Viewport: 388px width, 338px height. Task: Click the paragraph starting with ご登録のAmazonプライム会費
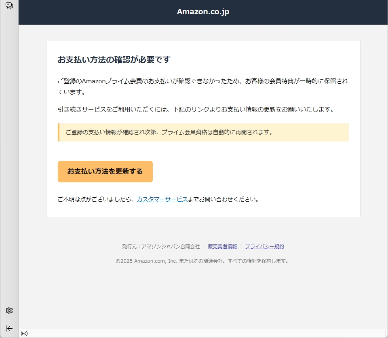coord(202,86)
